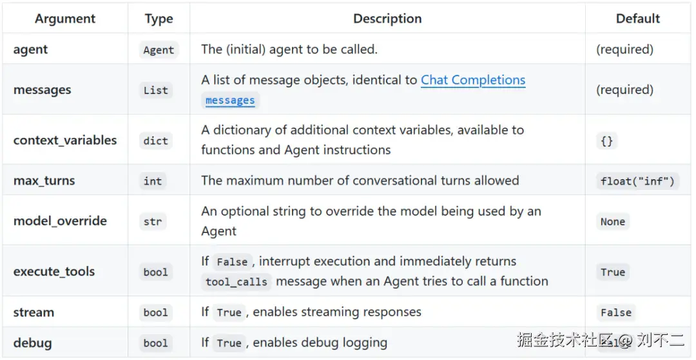Click the blue "messages" code link
This screenshot has width=696, height=360.
pyautogui.click(x=230, y=100)
